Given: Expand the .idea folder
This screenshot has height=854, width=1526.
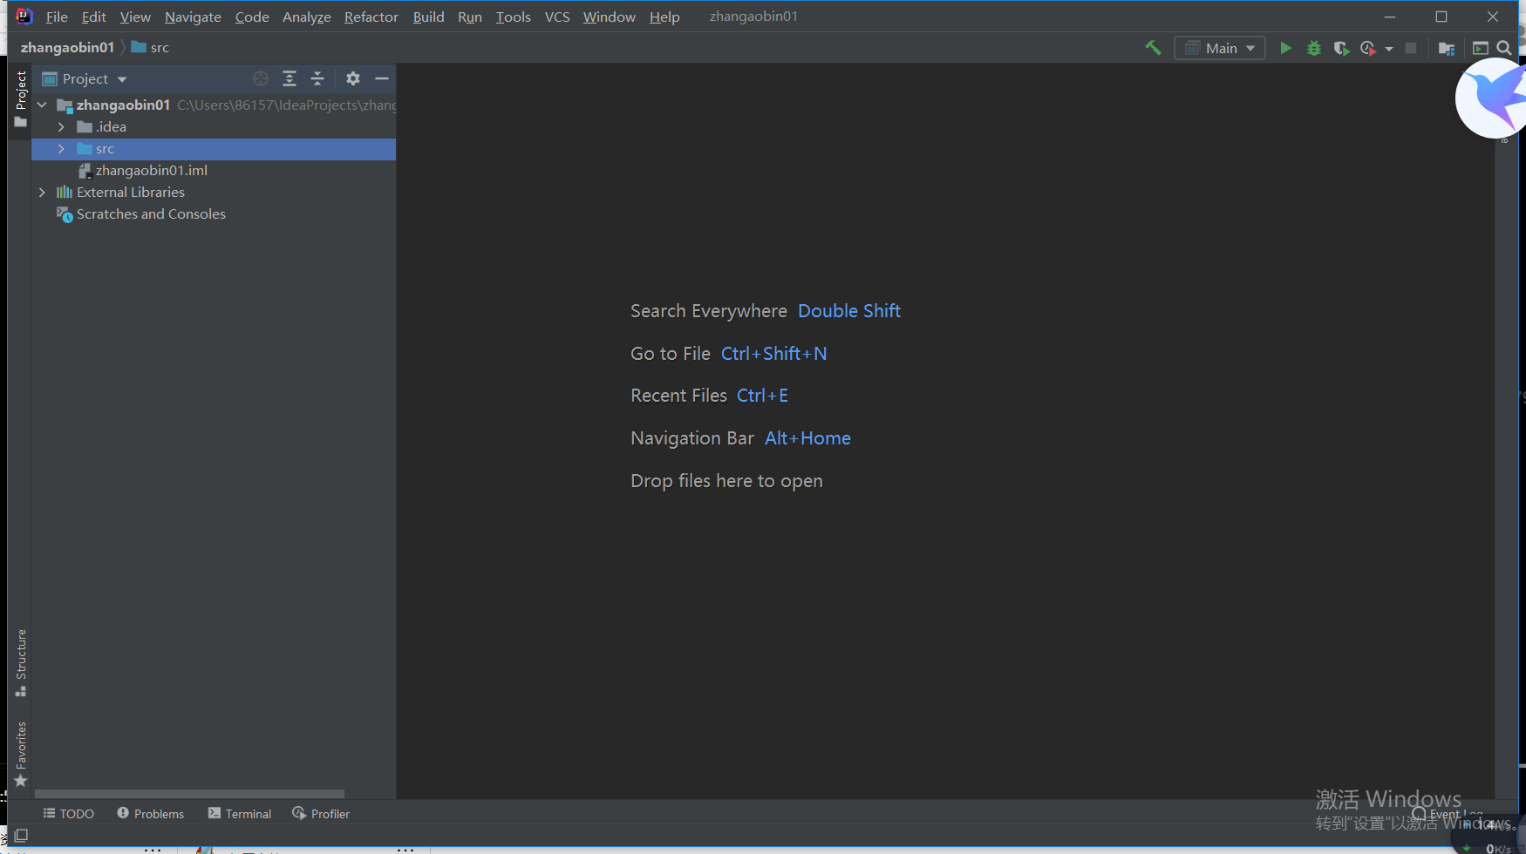Looking at the screenshot, I should pyautogui.click(x=61, y=126).
